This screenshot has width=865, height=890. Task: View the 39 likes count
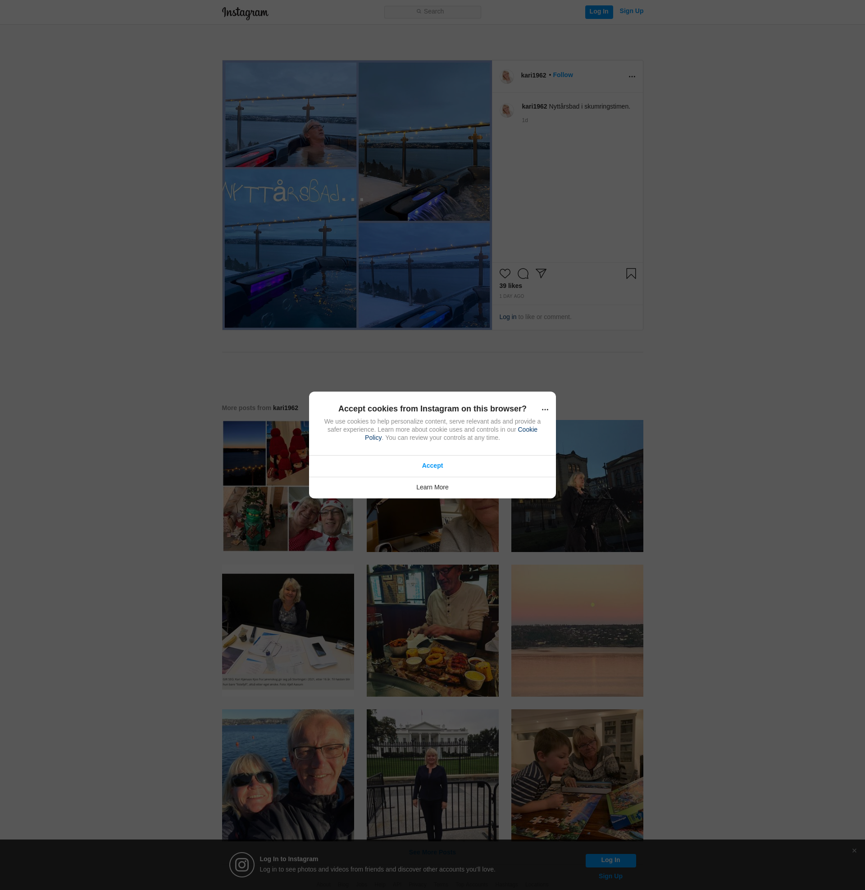pos(510,286)
